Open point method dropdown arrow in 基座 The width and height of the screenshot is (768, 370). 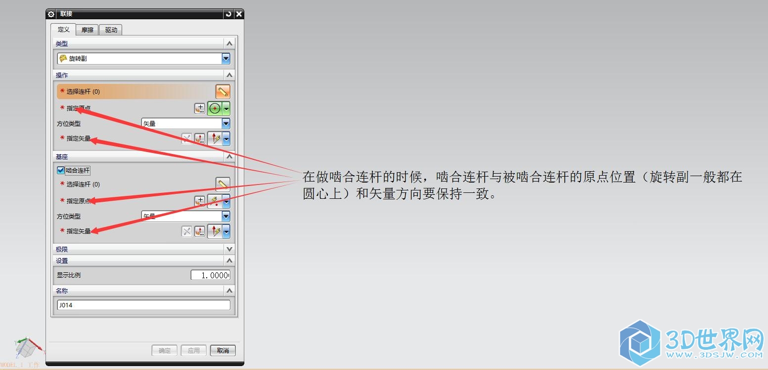click(x=226, y=201)
